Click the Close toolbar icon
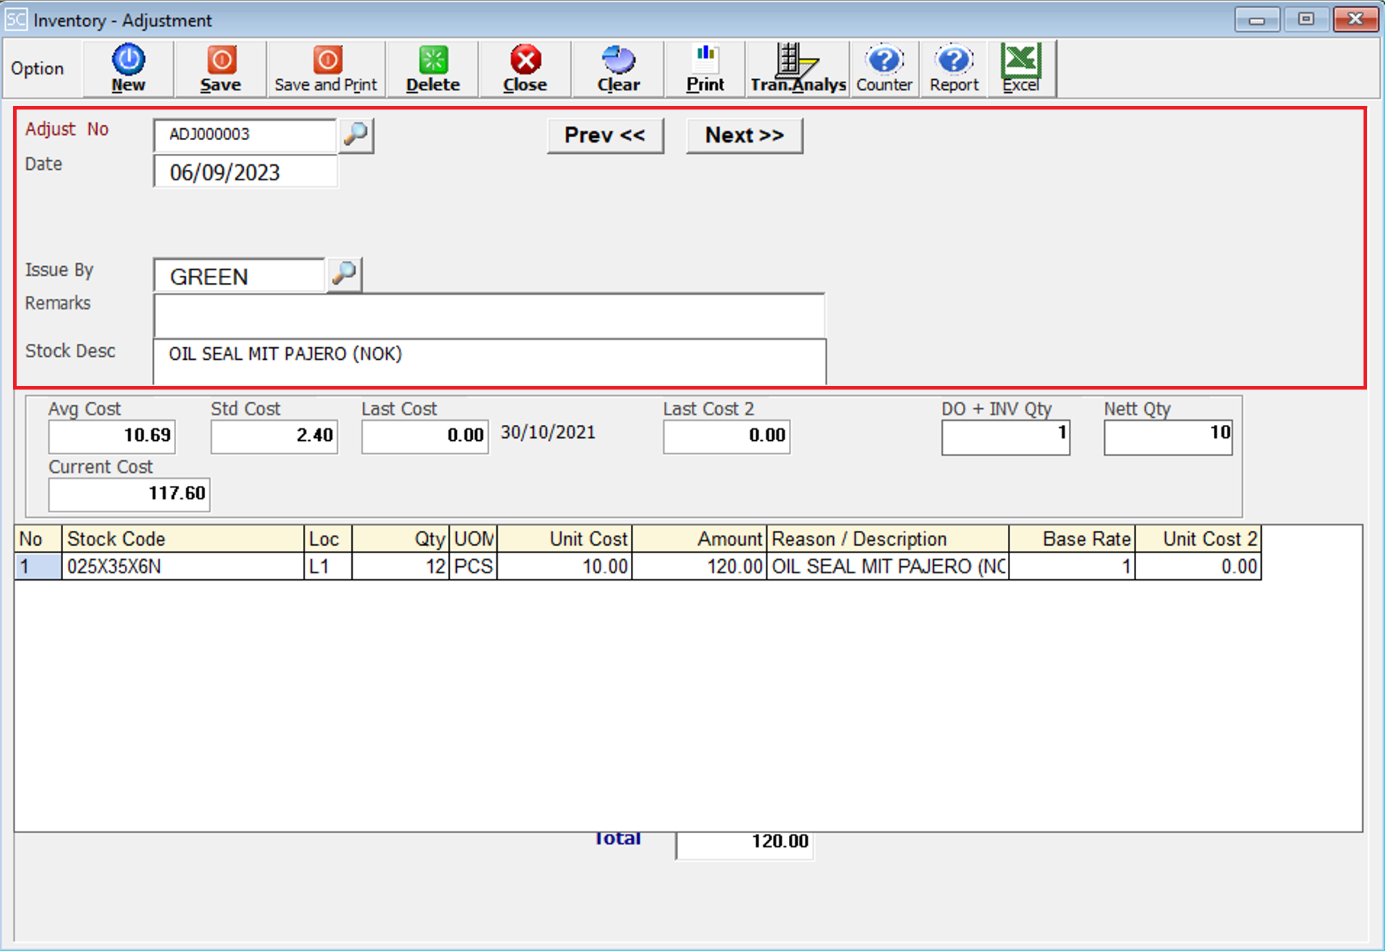1385x951 pixels. 525,68
